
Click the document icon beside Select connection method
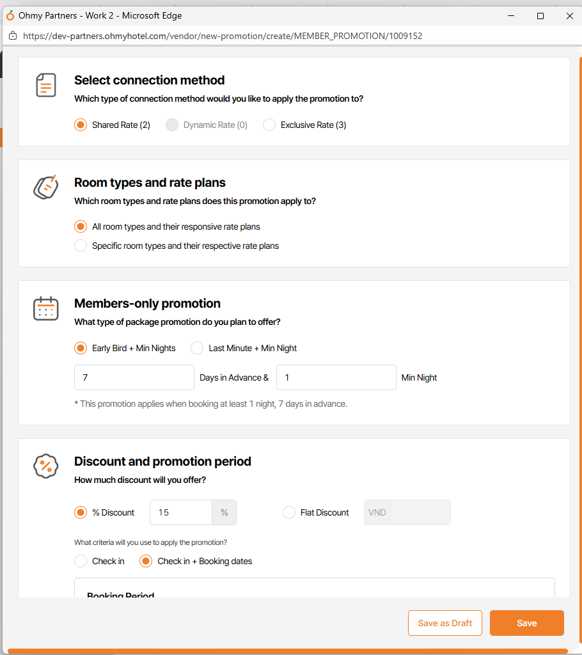pos(46,85)
